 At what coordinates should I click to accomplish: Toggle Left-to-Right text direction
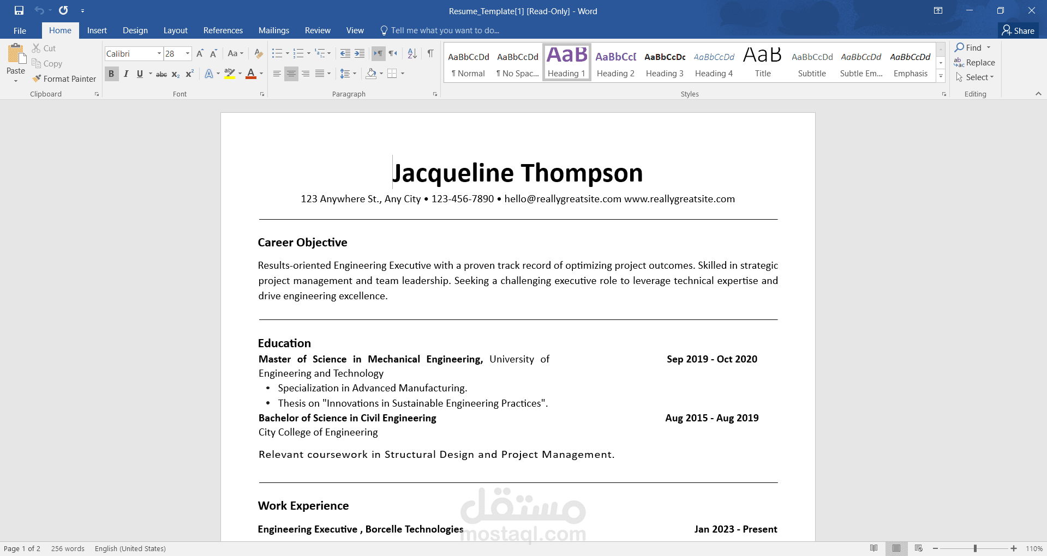pos(378,53)
